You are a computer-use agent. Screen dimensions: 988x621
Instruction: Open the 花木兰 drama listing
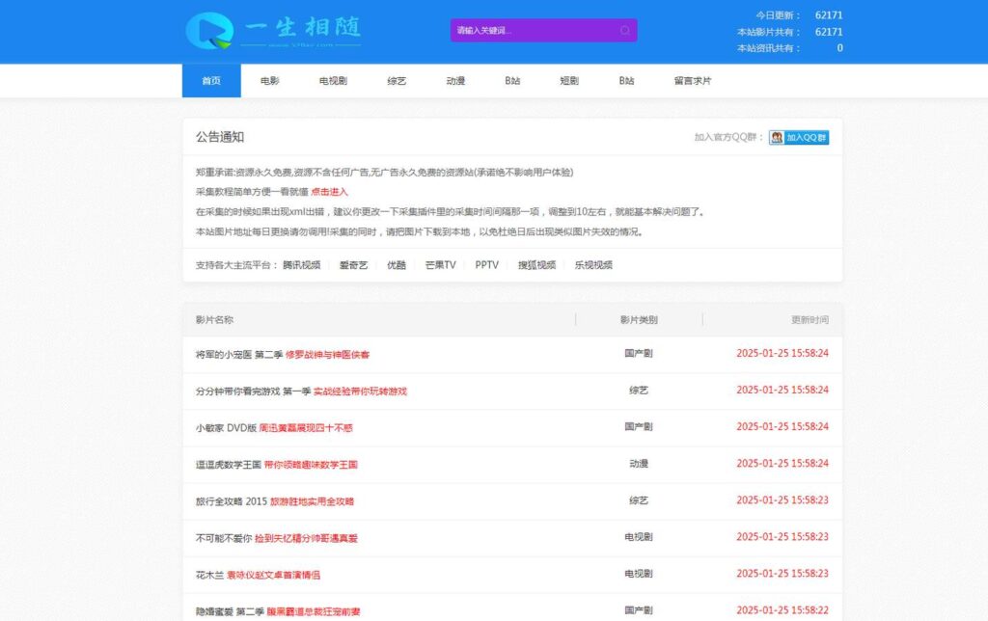coord(205,575)
